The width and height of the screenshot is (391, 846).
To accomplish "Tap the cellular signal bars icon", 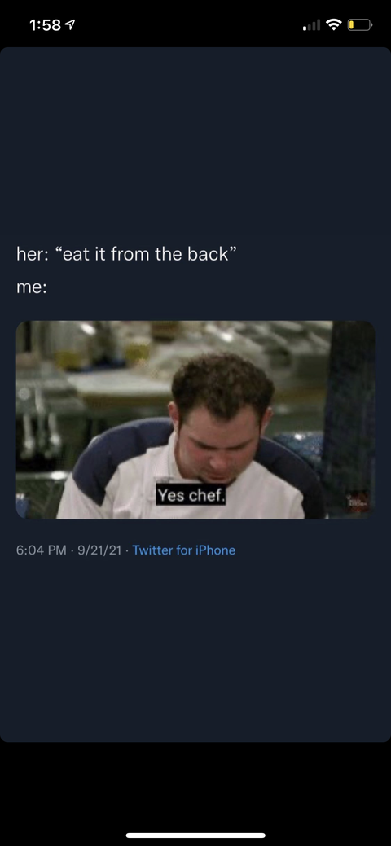I will click(312, 24).
